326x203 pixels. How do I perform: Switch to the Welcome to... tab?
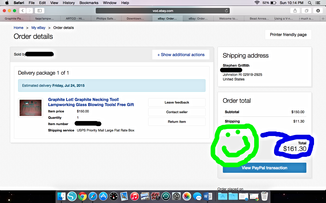tap(228, 19)
